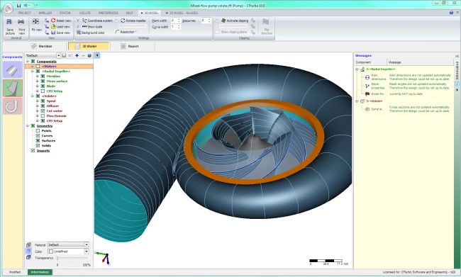Open the IMPELLER ribbon tab
The image size is (461, 277).
(45, 13)
